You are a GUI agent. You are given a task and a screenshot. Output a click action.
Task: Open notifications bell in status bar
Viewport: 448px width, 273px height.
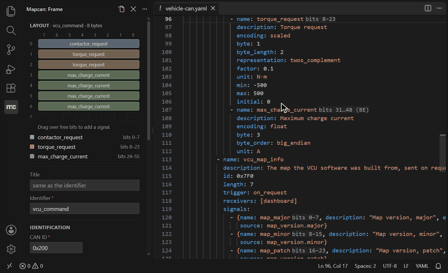(438, 266)
